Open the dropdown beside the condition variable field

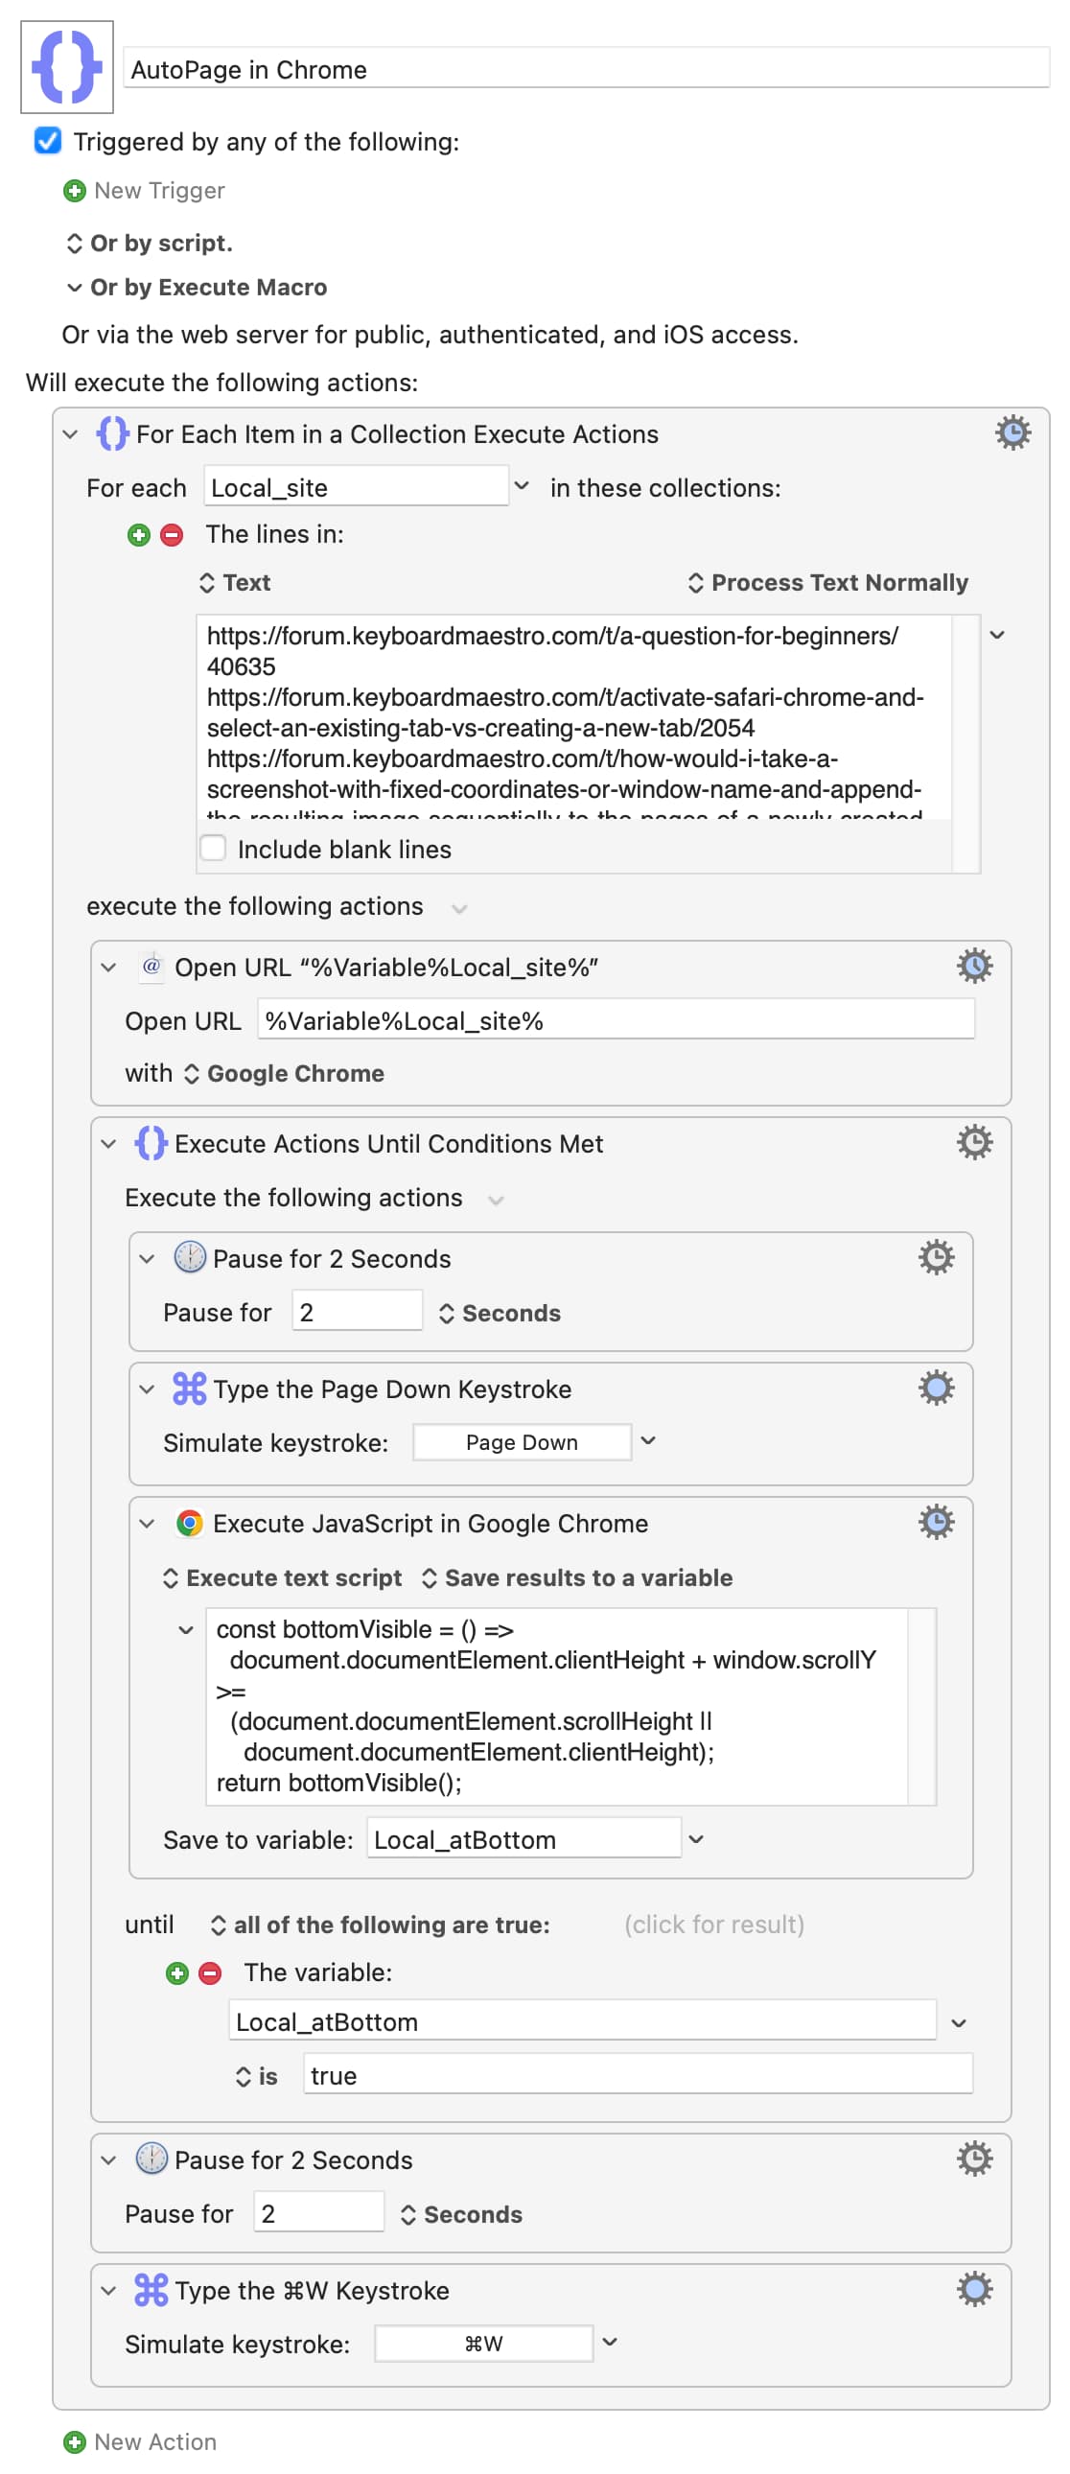[958, 2022]
